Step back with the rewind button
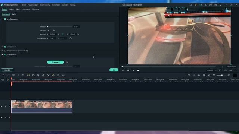Screen dimensions: 239x134 [123, 70]
